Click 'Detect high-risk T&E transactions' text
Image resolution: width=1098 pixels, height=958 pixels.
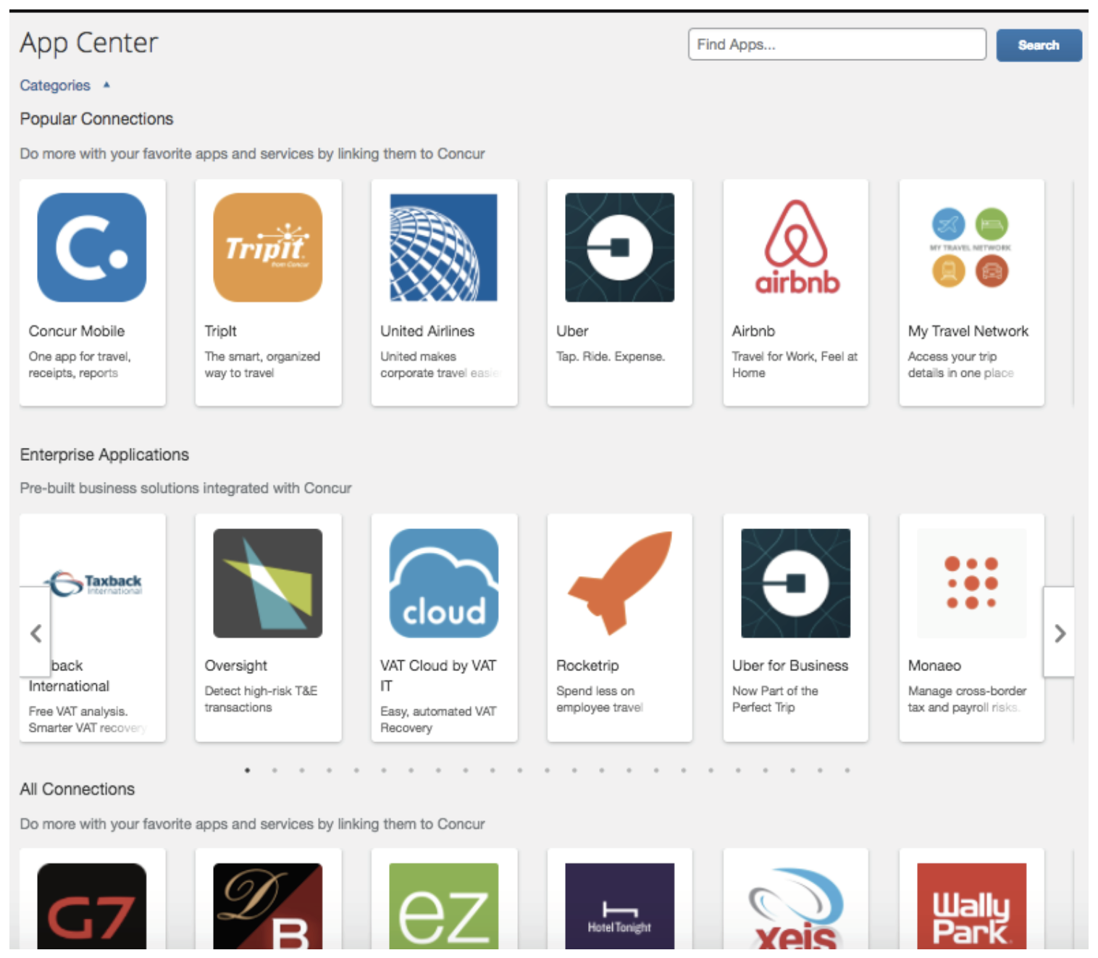[261, 699]
